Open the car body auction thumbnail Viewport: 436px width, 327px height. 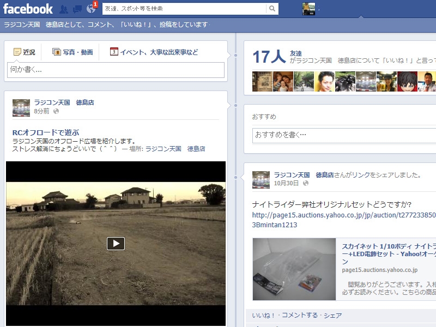[x=294, y=269]
